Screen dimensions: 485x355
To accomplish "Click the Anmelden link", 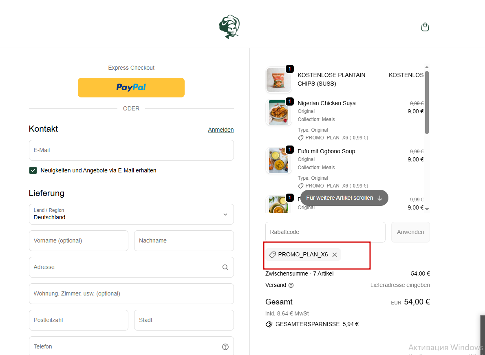I will [x=221, y=130].
